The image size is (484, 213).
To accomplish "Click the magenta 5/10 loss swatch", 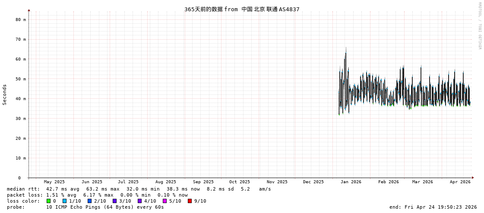I will [x=165, y=201].
